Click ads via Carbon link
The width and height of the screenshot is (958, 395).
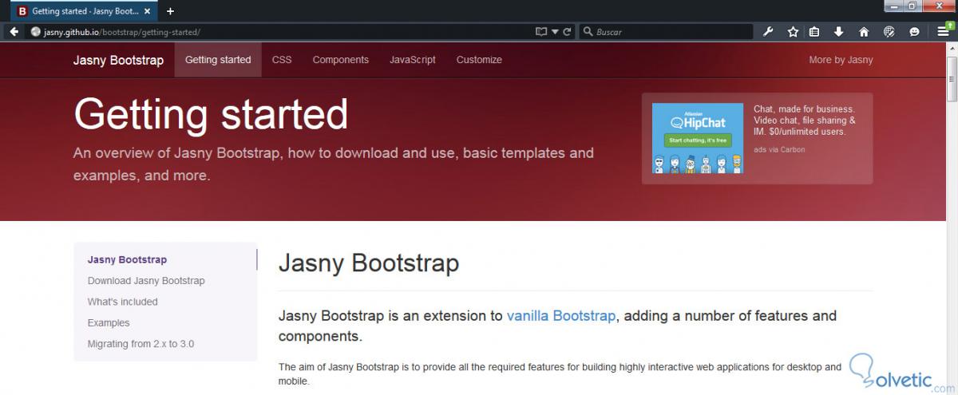pos(779,149)
